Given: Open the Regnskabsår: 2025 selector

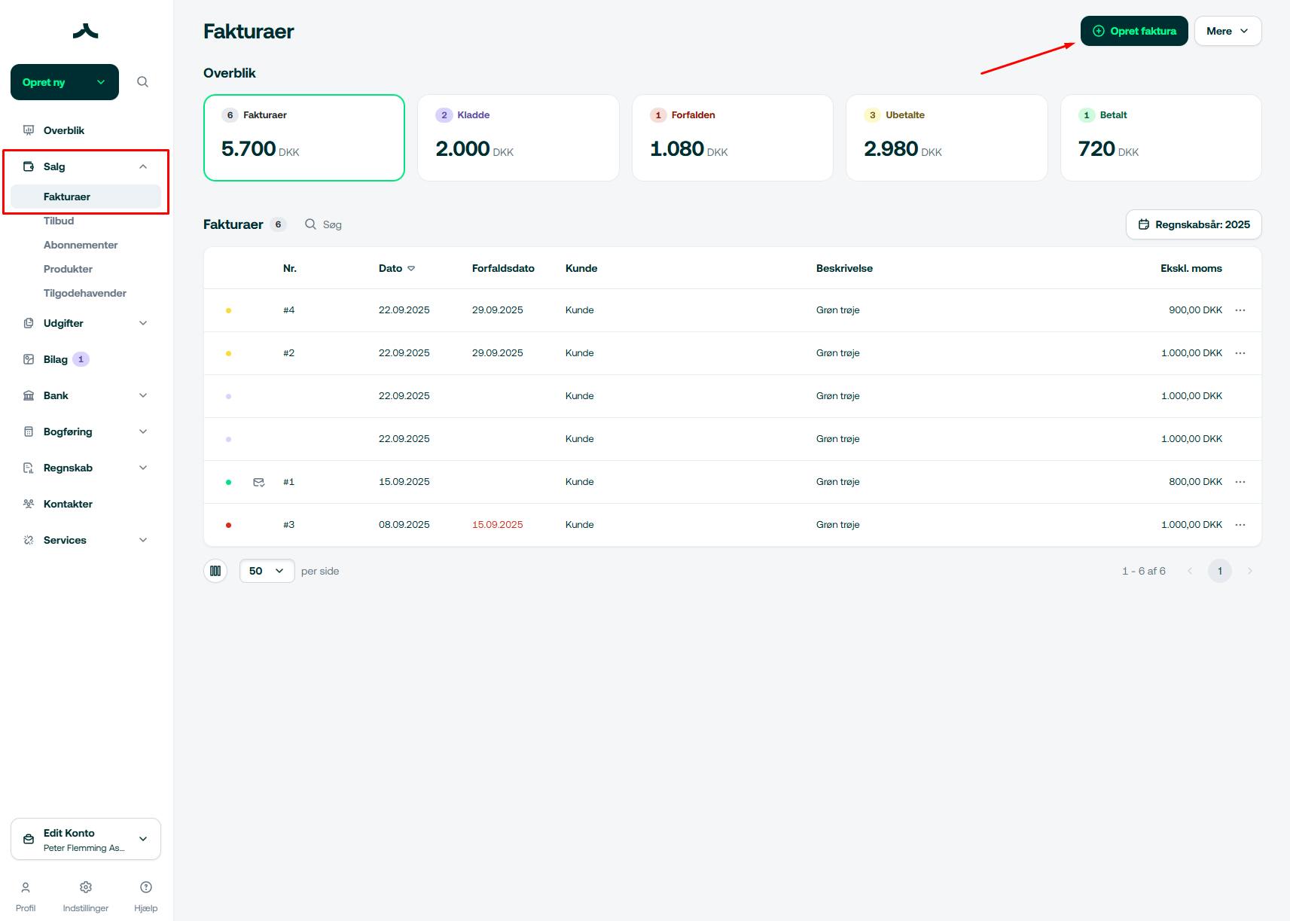Looking at the screenshot, I should [1194, 224].
